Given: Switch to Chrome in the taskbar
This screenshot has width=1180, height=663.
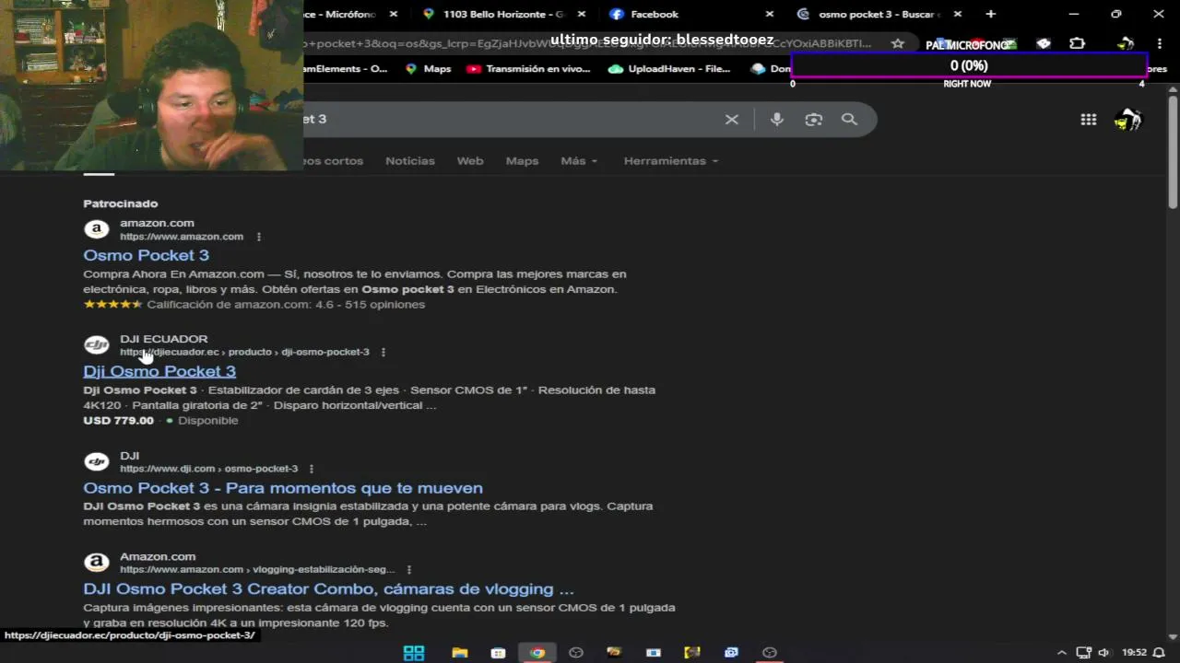Looking at the screenshot, I should 537,653.
